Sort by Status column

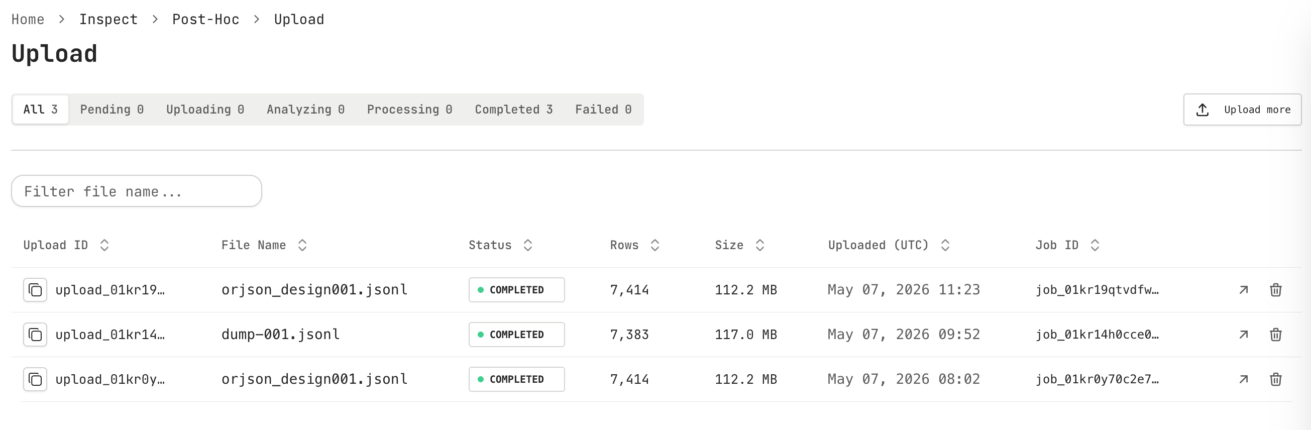pos(501,245)
